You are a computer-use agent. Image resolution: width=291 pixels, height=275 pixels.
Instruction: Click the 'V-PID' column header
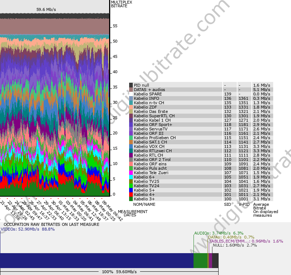tap(244, 204)
